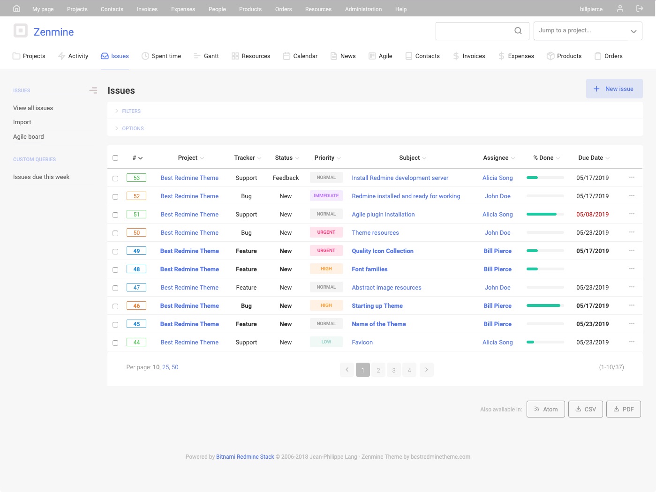Click the custom query icon beside ISSUES heading
The height and width of the screenshot is (492, 656).
click(93, 90)
